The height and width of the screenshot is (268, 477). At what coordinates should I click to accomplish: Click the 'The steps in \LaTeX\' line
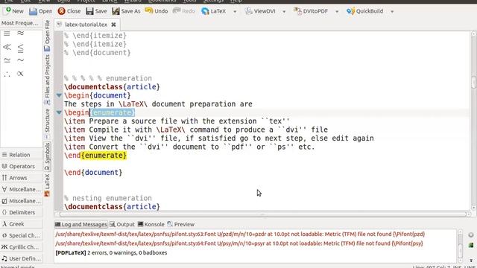click(x=158, y=104)
